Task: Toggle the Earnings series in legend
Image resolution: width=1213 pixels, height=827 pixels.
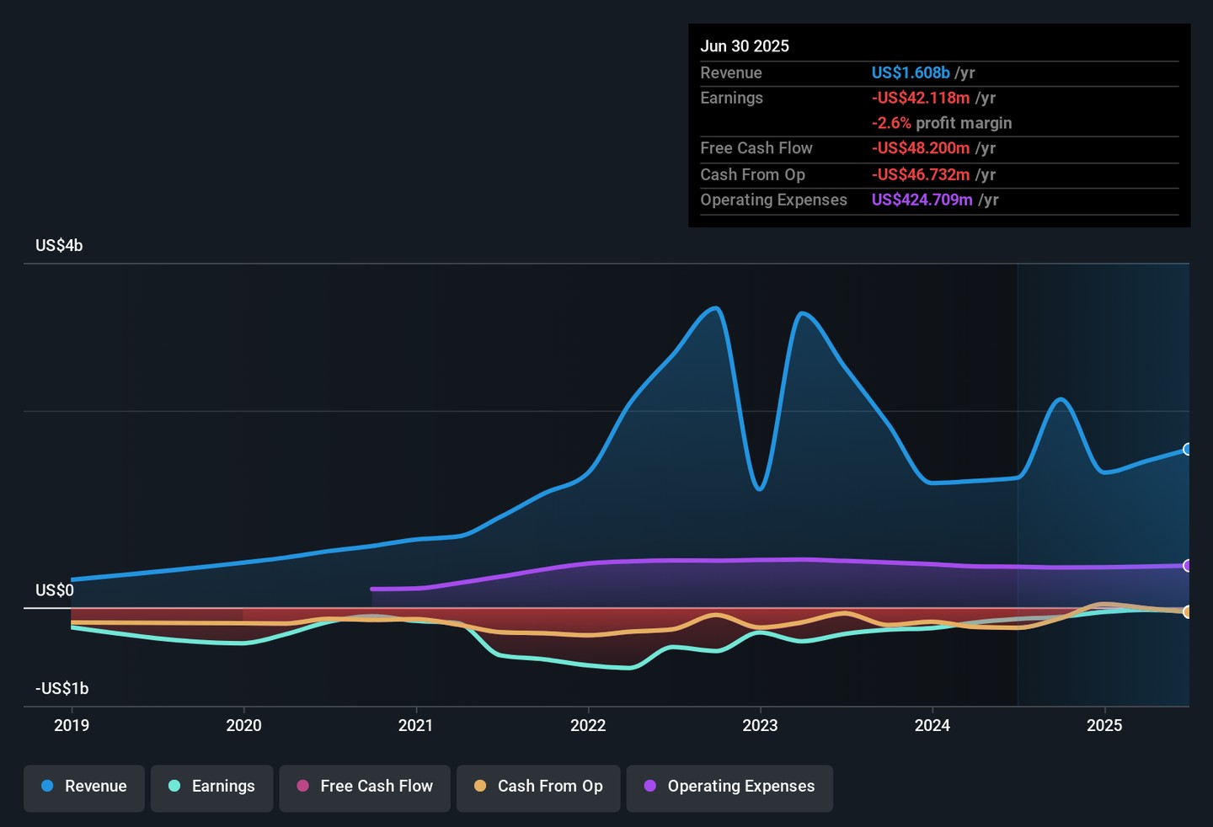Action: [x=211, y=787]
